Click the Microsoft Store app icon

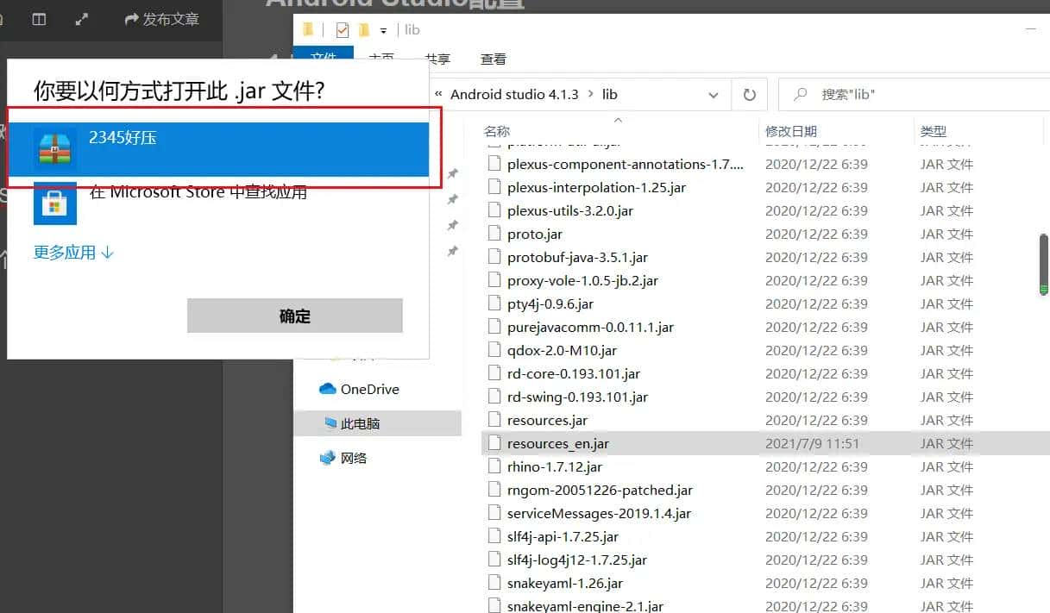click(x=53, y=203)
